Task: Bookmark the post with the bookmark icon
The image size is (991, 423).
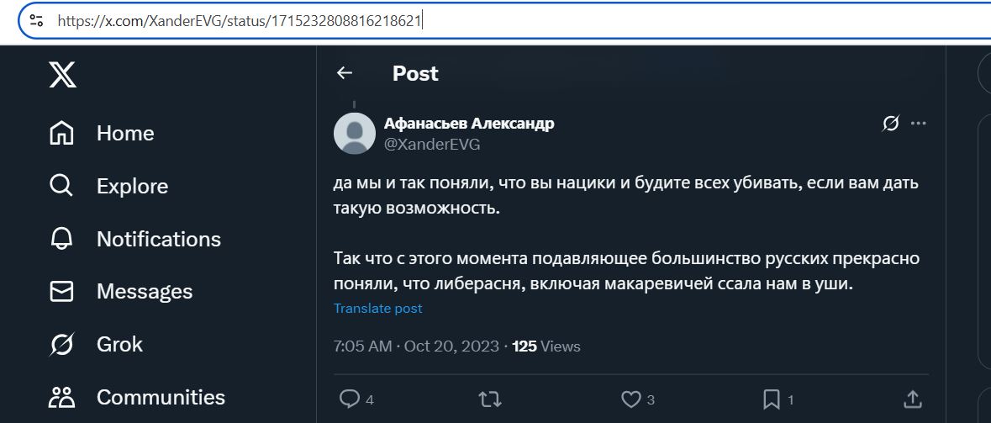Action: click(x=771, y=399)
